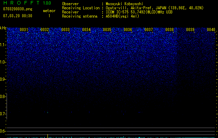Select the filename 0703200030.png
This screenshot has width=218, height=138.
click(x=18, y=9)
